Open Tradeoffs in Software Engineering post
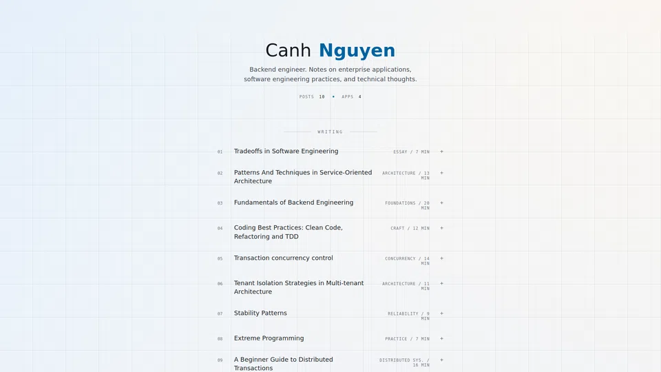The width and height of the screenshot is (661, 372). pyautogui.click(x=286, y=151)
